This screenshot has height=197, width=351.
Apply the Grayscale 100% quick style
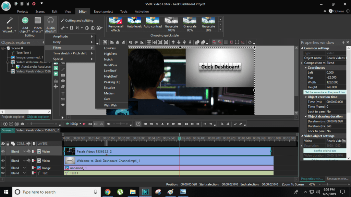tap(171, 25)
